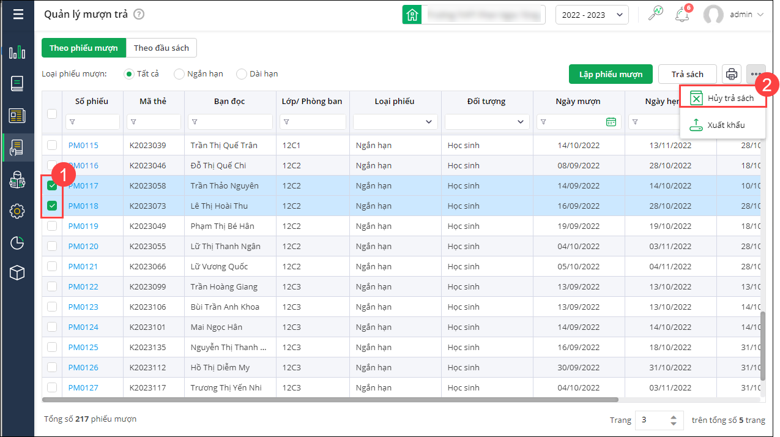Open the pie chart report sidebar icon
This screenshot has width=780, height=437.
tap(17, 243)
